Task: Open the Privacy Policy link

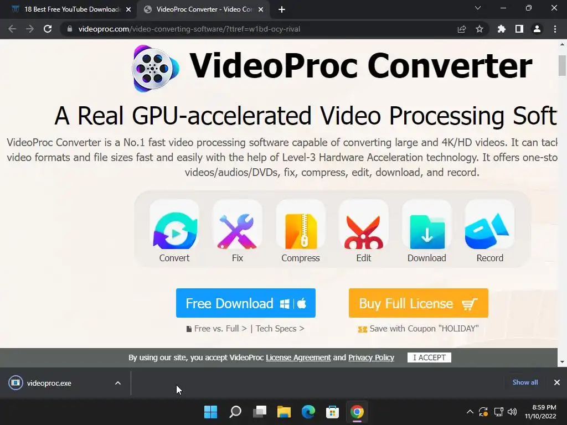Action: (x=371, y=357)
